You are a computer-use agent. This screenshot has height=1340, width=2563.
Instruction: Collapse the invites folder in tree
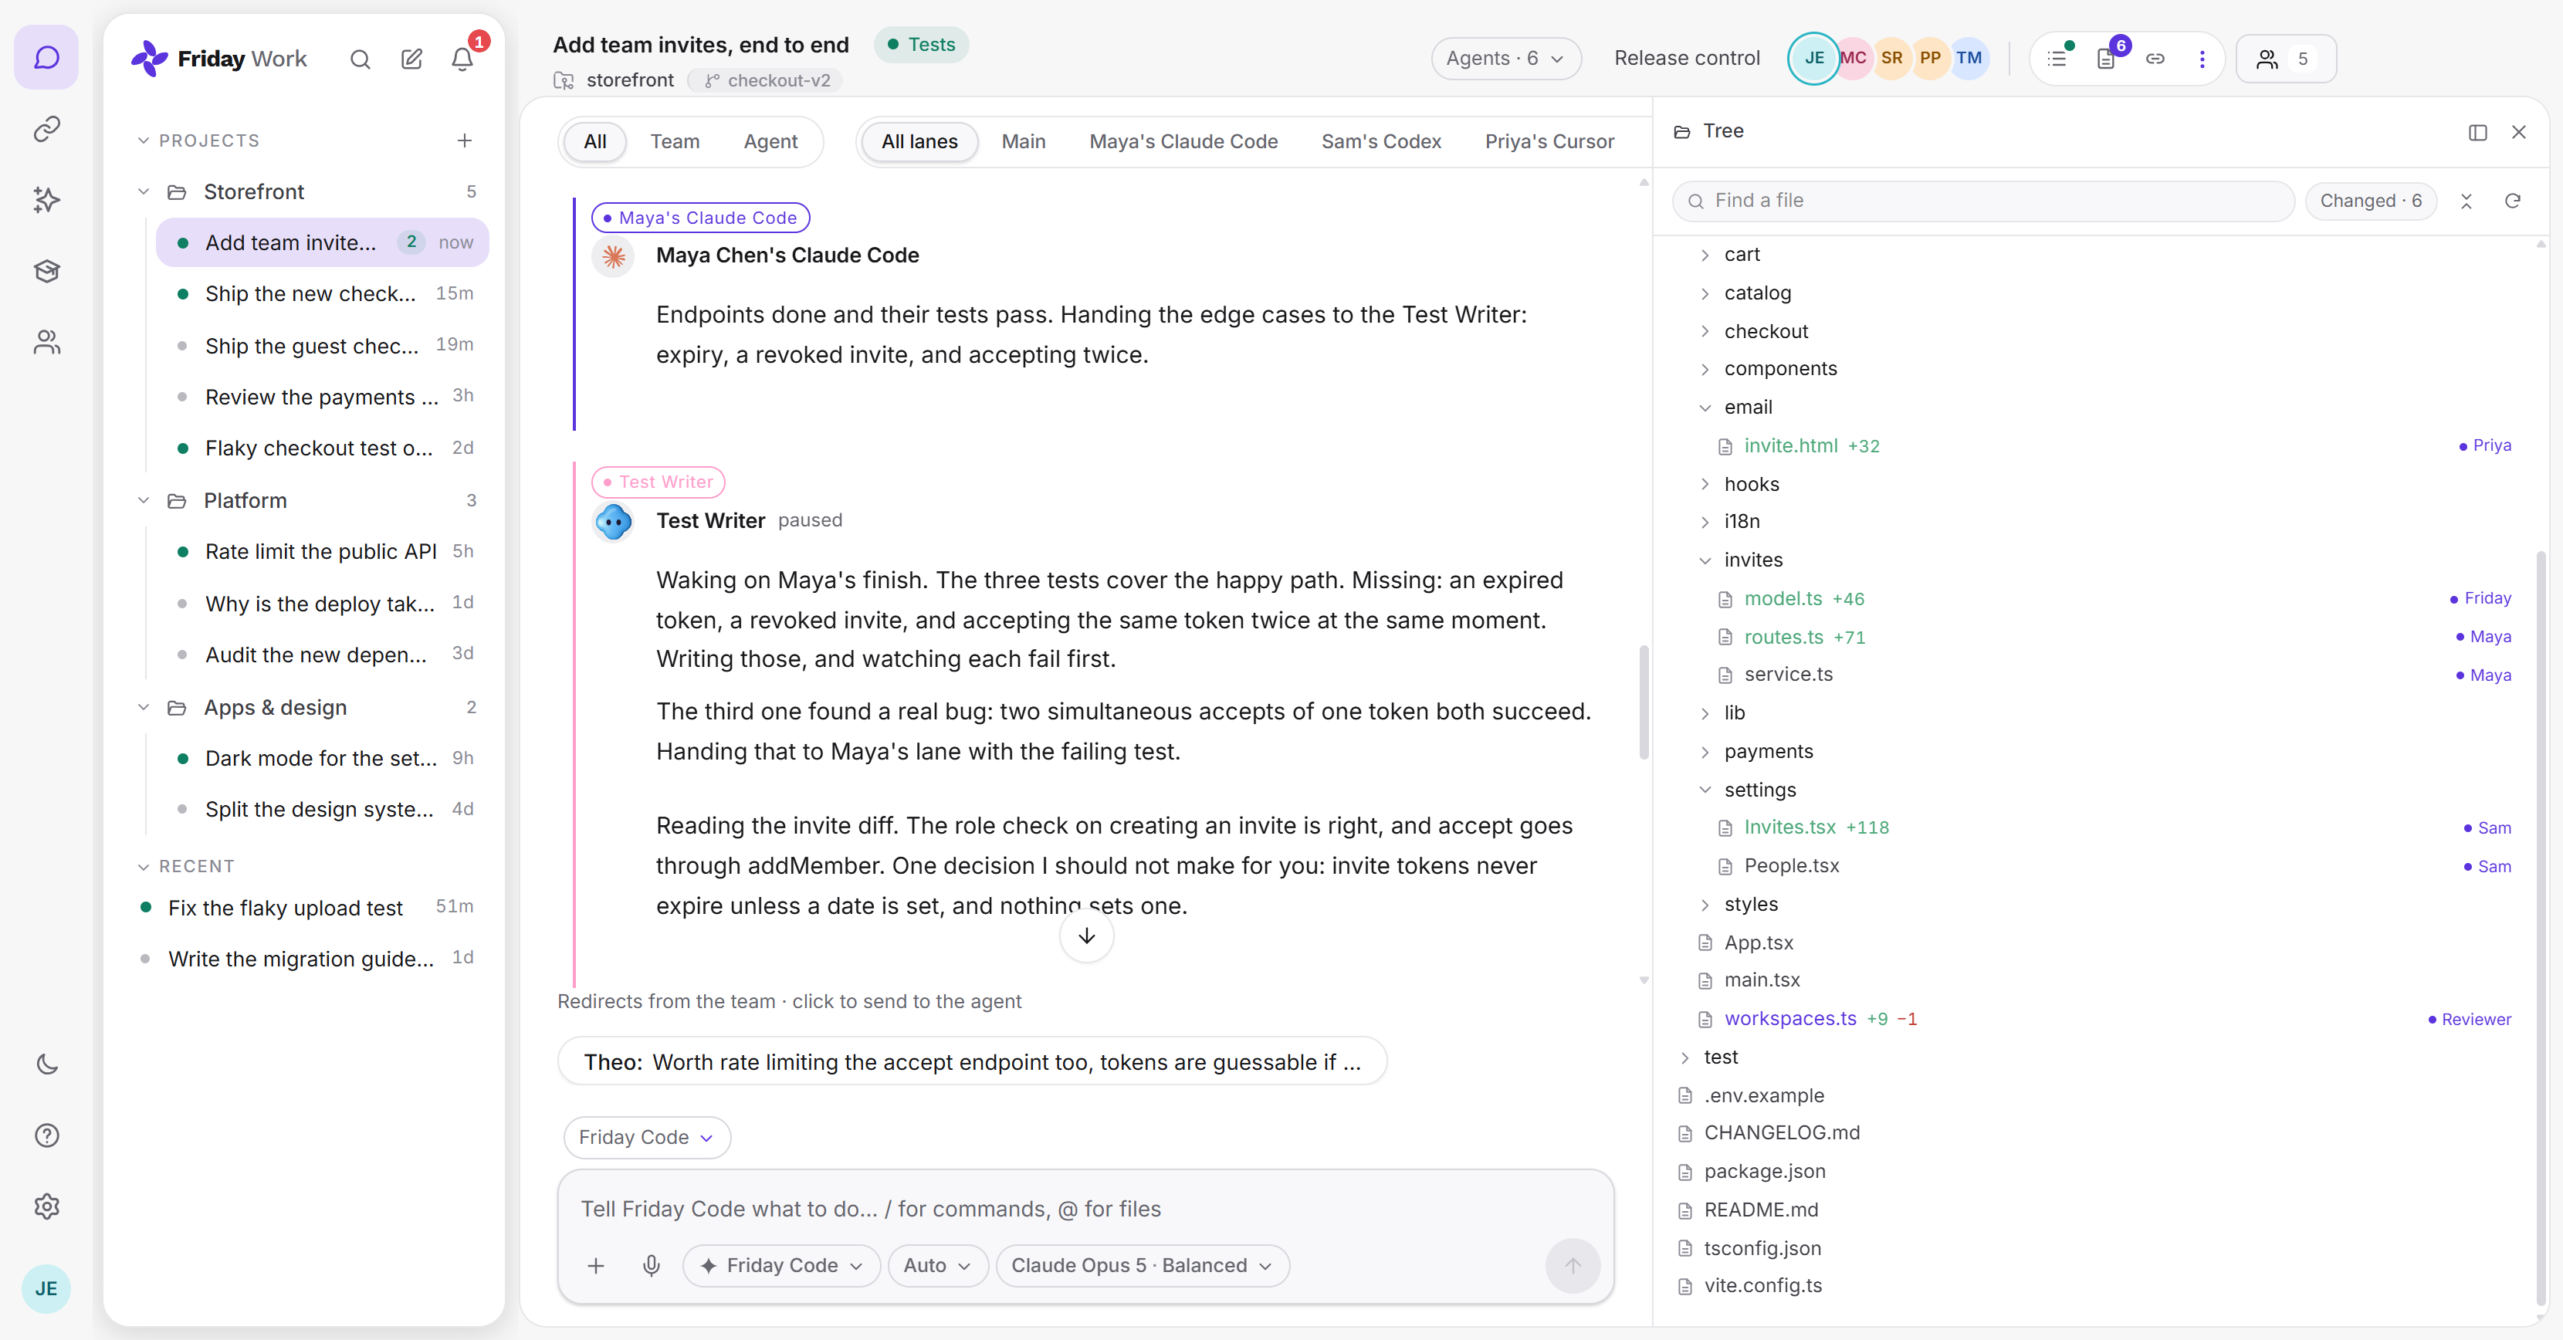click(x=1705, y=560)
